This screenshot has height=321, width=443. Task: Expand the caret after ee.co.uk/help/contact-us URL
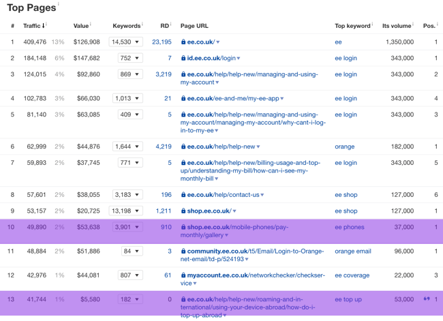[262, 196]
